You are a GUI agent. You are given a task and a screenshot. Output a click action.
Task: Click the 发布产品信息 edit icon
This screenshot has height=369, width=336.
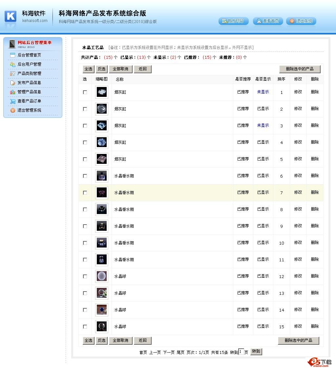(13, 83)
